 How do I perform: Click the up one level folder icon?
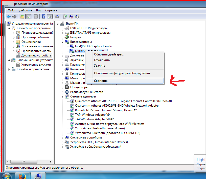coord(22,16)
